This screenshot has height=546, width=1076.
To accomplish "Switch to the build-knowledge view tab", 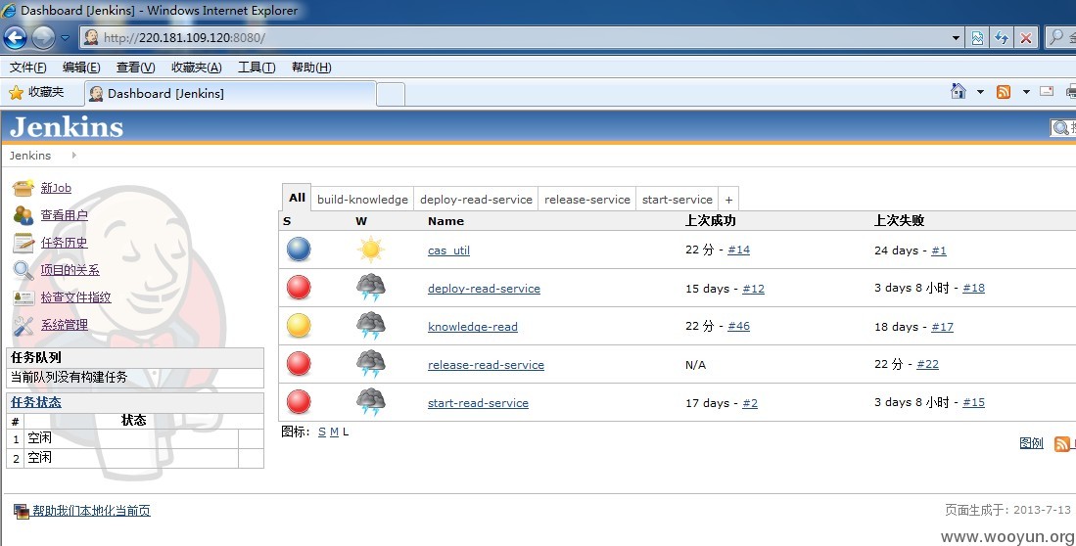I will (x=362, y=199).
